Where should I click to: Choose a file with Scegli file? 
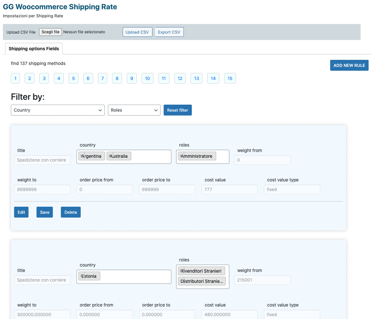tap(50, 32)
